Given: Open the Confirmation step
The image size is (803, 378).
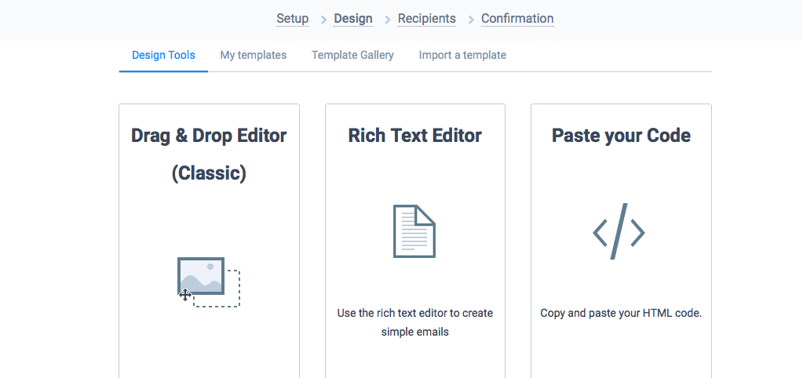Looking at the screenshot, I should (x=517, y=19).
